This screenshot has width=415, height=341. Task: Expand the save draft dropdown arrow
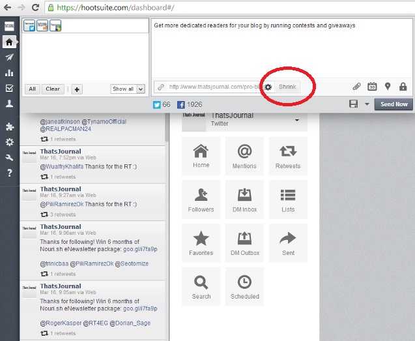pyautogui.click(x=367, y=104)
